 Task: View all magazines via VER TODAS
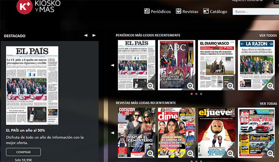pyautogui.click(x=268, y=103)
